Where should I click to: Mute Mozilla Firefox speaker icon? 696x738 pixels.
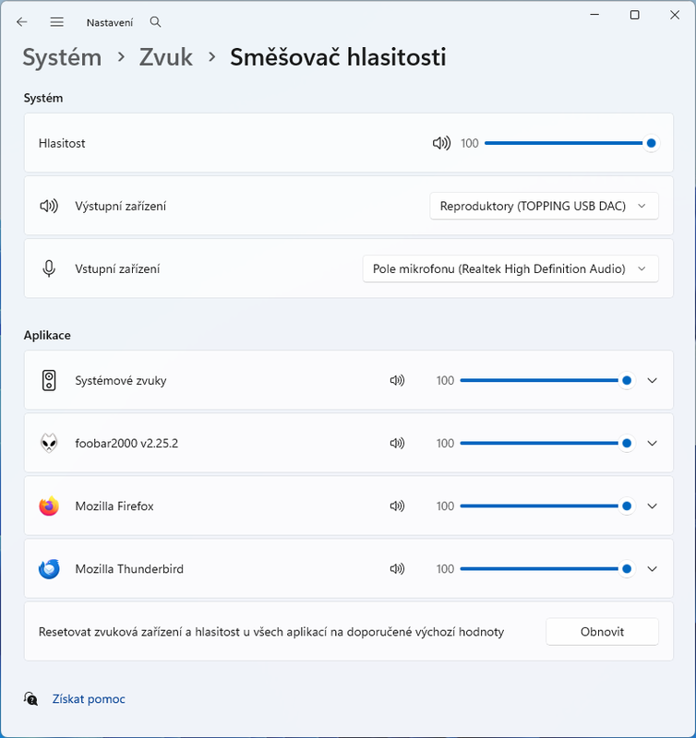(397, 506)
